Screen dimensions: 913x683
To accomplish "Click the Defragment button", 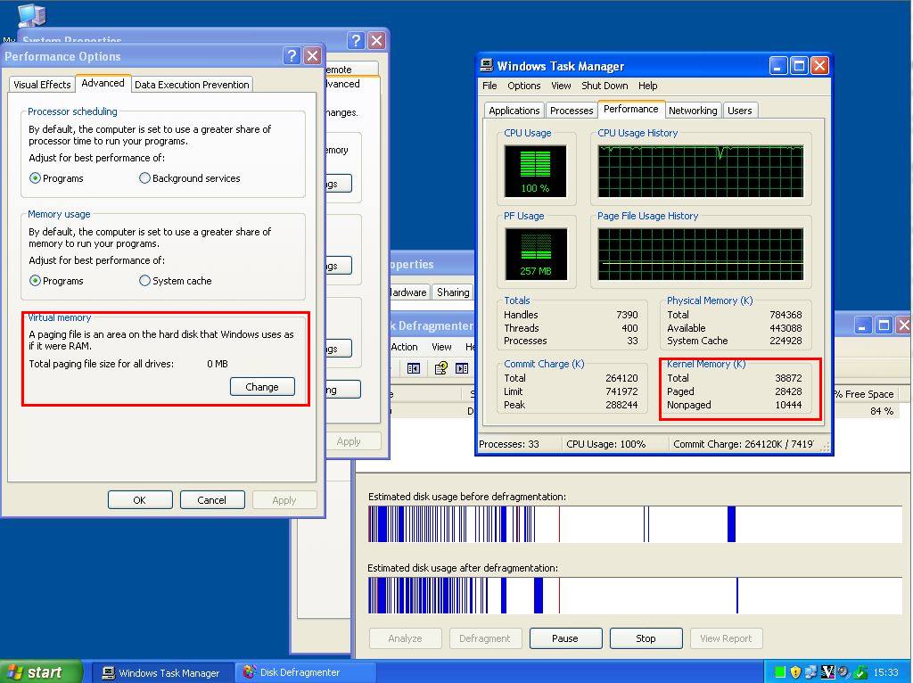I will [x=485, y=638].
